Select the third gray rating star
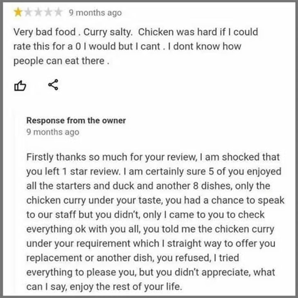 coord(38,12)
